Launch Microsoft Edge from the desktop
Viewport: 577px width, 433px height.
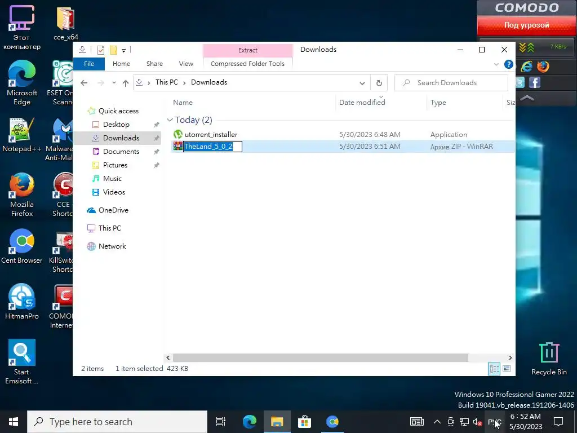[x=22, y=83]
